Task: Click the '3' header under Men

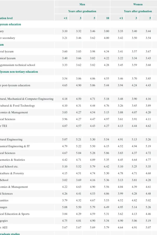Action: click(x=80, y=18)
